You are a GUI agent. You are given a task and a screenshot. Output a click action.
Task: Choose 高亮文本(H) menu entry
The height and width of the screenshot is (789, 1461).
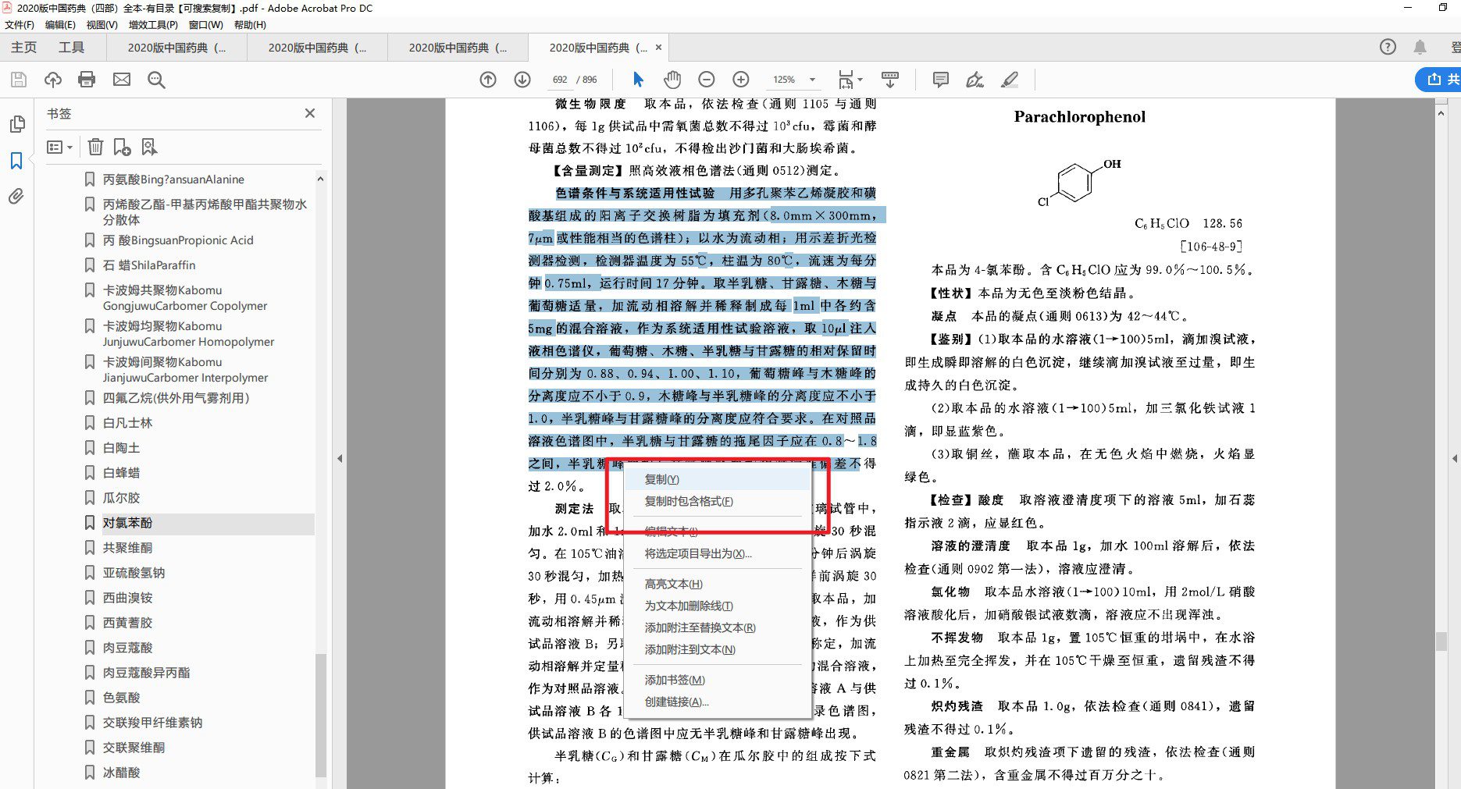tap(717, 584)
